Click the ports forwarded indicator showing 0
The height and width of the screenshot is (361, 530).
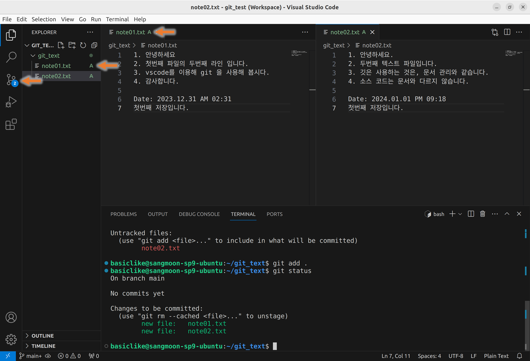click(x=94, y=356)
